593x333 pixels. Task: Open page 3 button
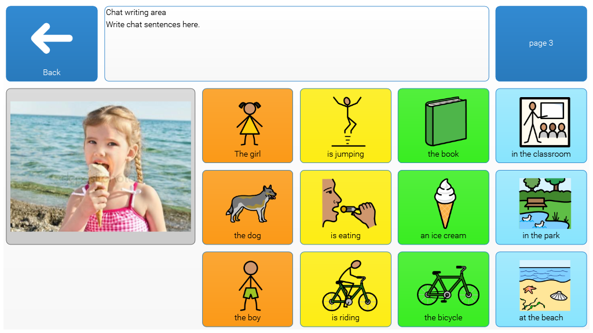[x=541, y=43]
